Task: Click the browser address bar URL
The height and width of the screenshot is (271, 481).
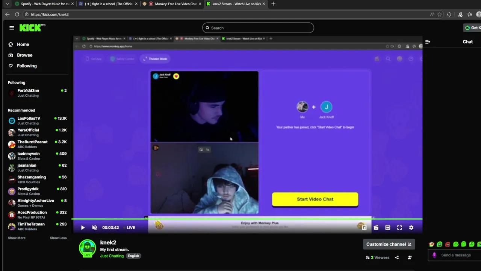Action: (x=50, y=14)
